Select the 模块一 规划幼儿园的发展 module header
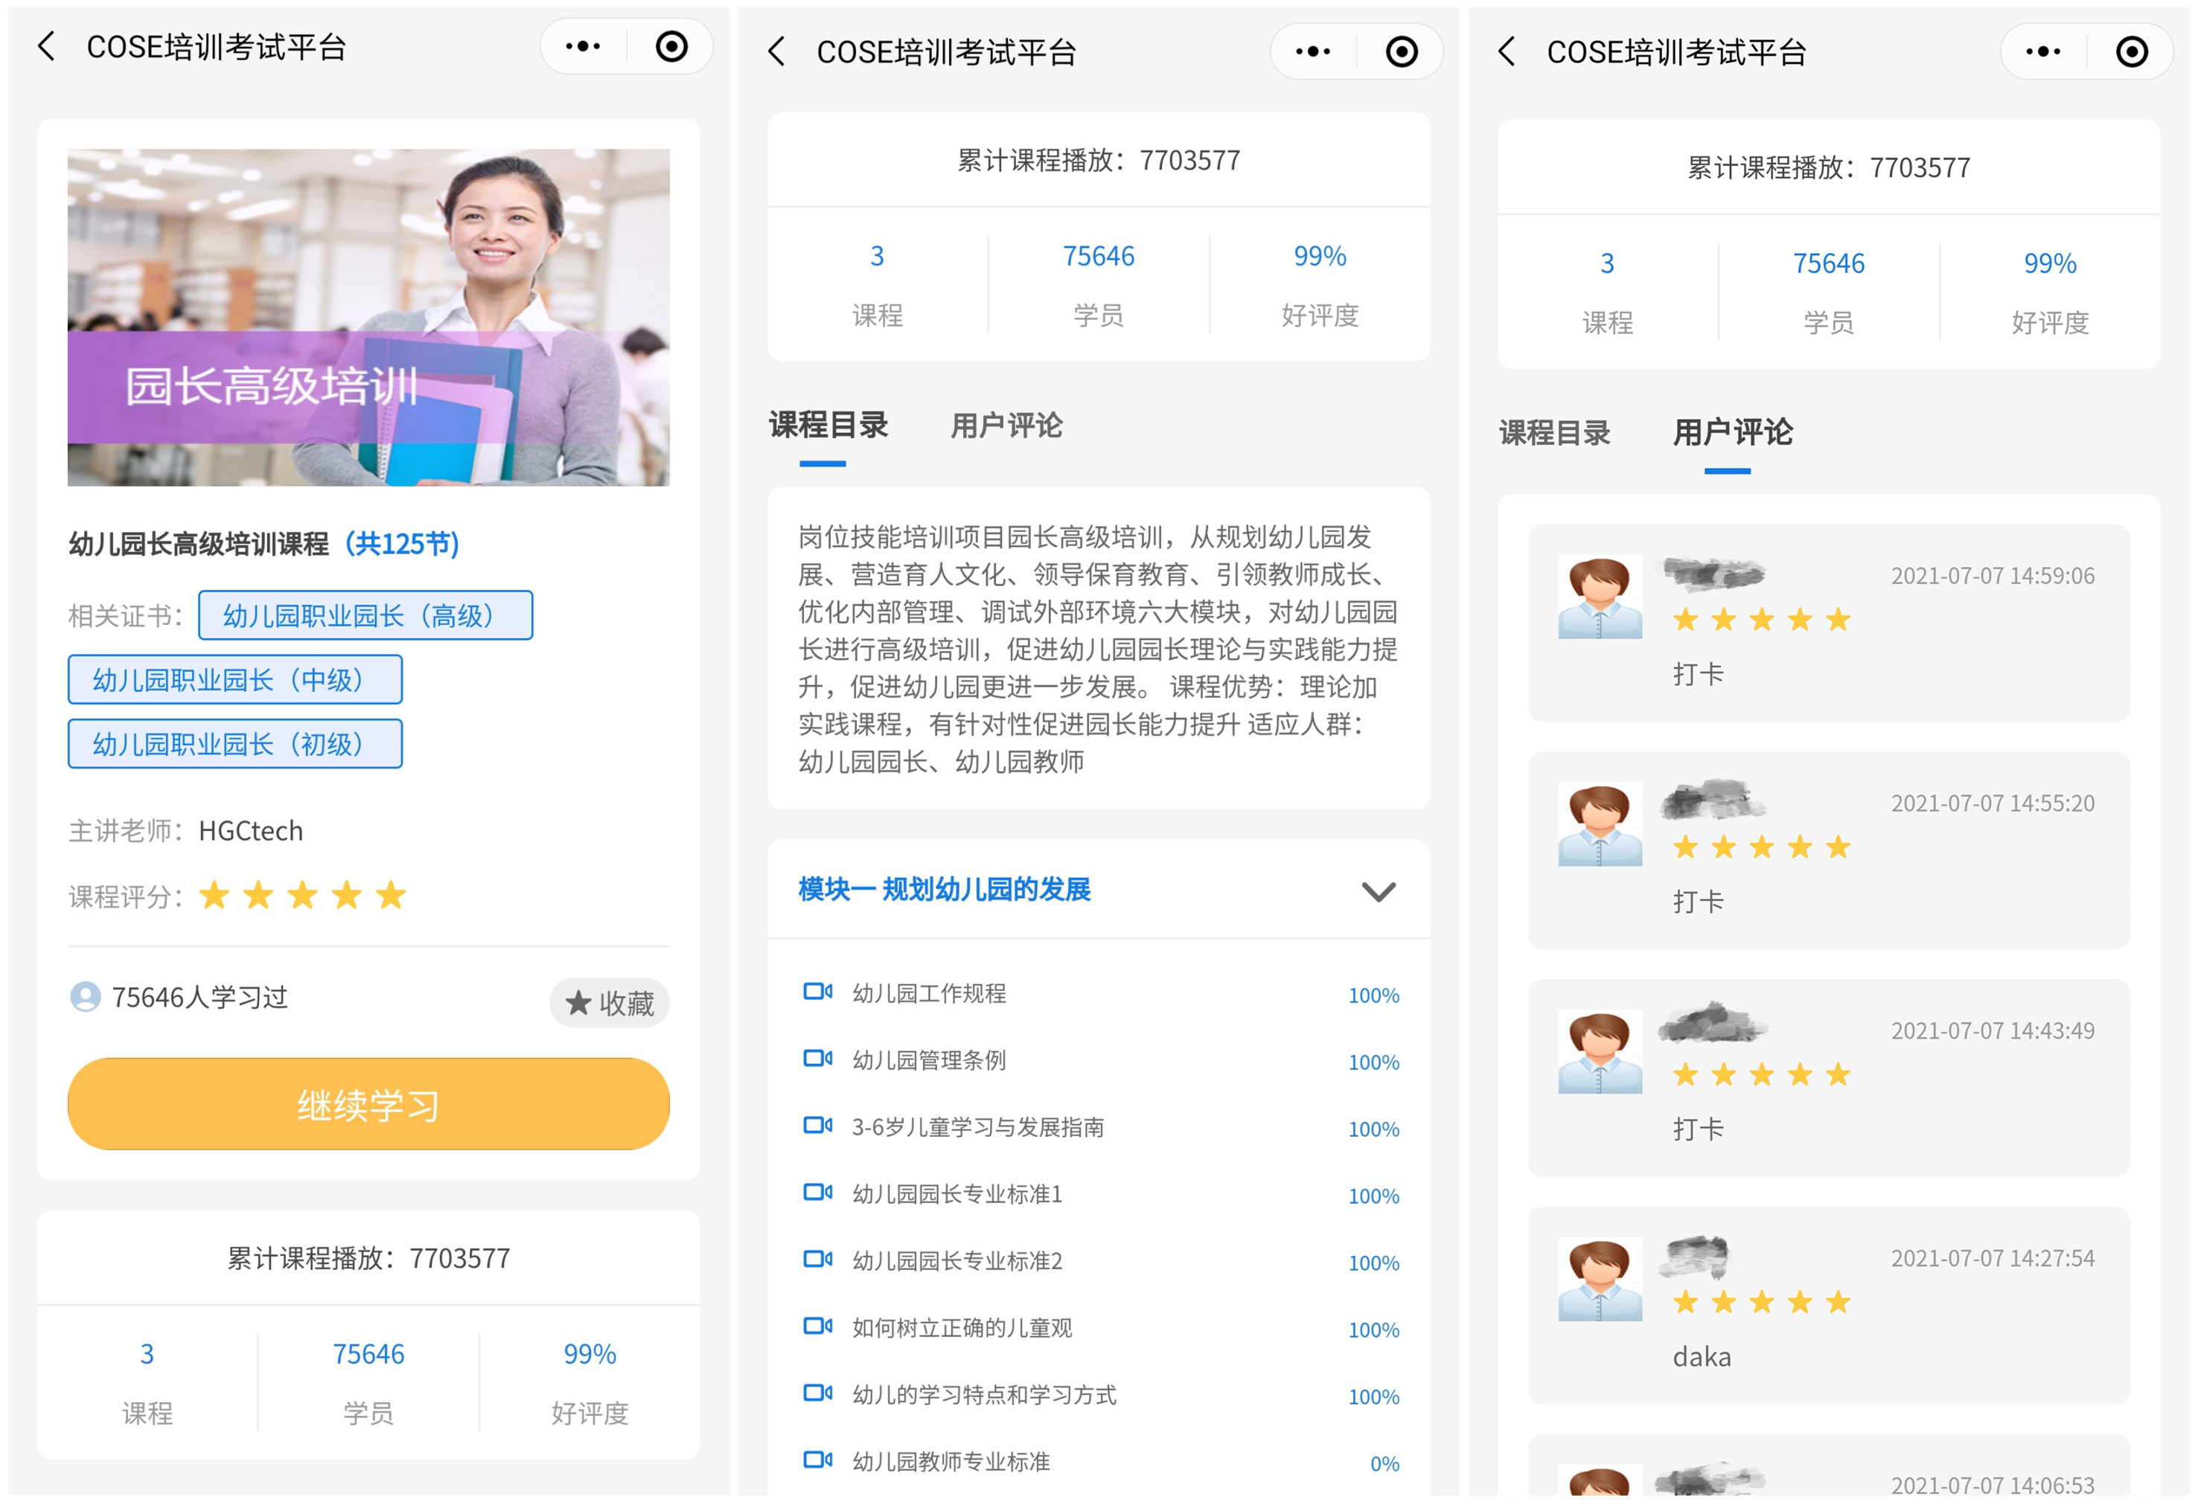Image resolution: width=2198 pixels, height=1503 pixels. pos(1098,889)
